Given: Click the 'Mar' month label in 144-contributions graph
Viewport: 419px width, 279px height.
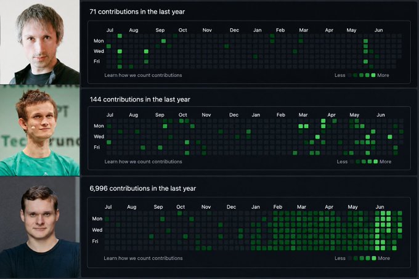Looking at the screenshot, I should (303, 115).
